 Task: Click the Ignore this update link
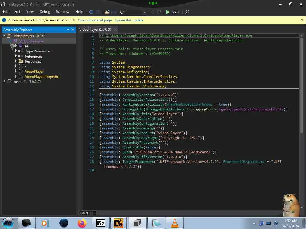129,20
